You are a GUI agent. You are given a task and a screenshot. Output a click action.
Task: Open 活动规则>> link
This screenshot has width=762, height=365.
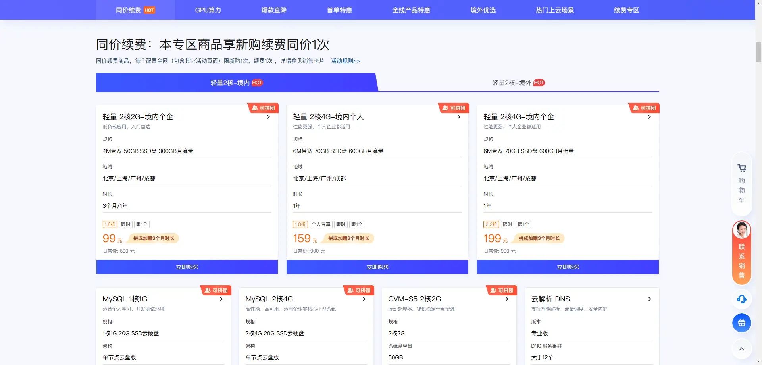[x=345, y=61]
